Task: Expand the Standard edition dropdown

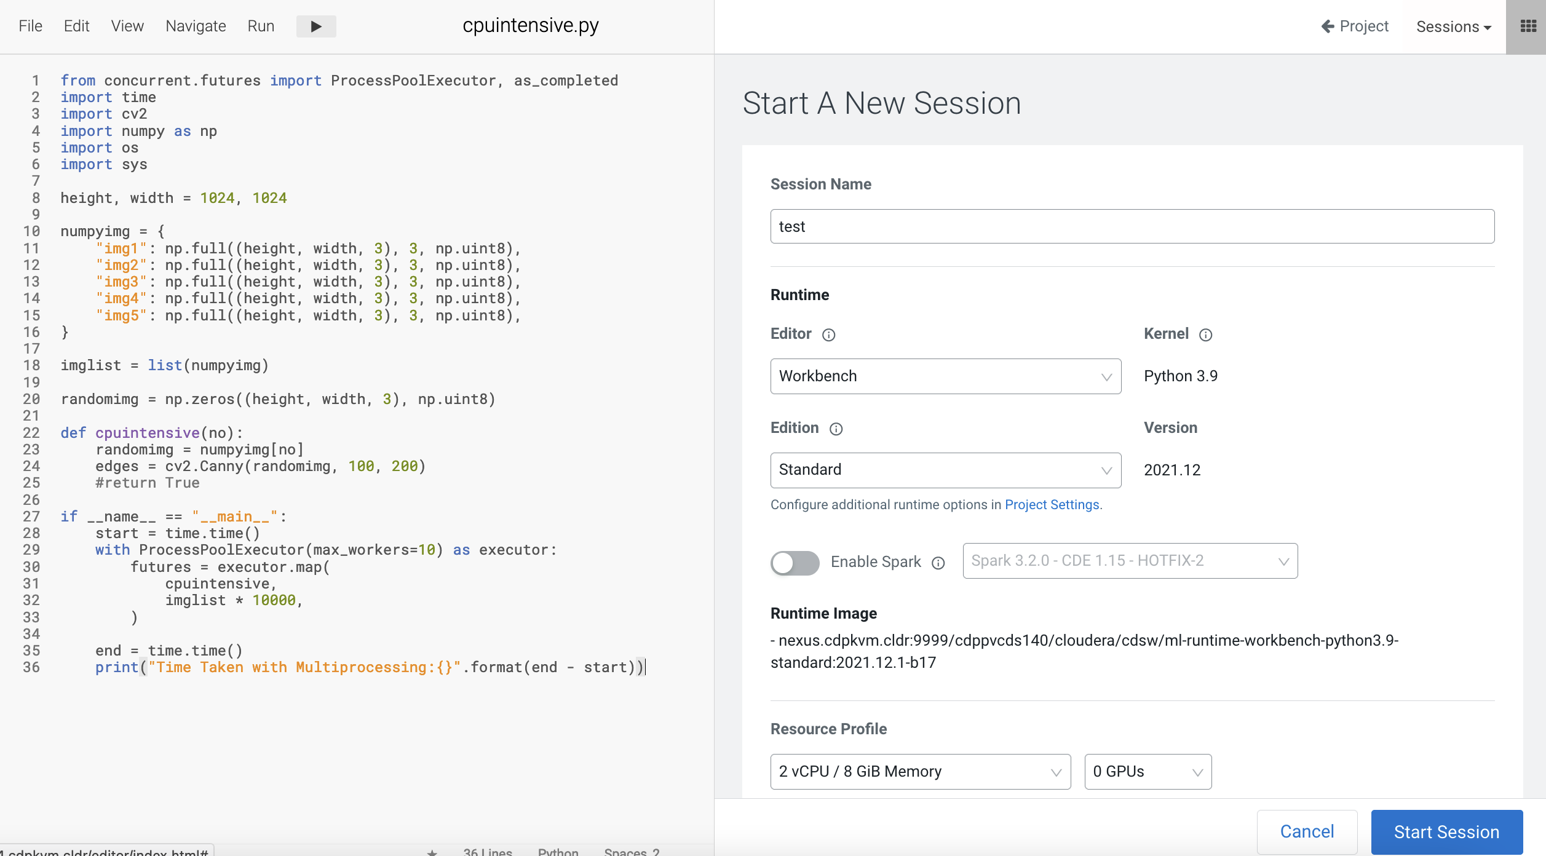Action: pyautogui.click(x=945, y=470)
